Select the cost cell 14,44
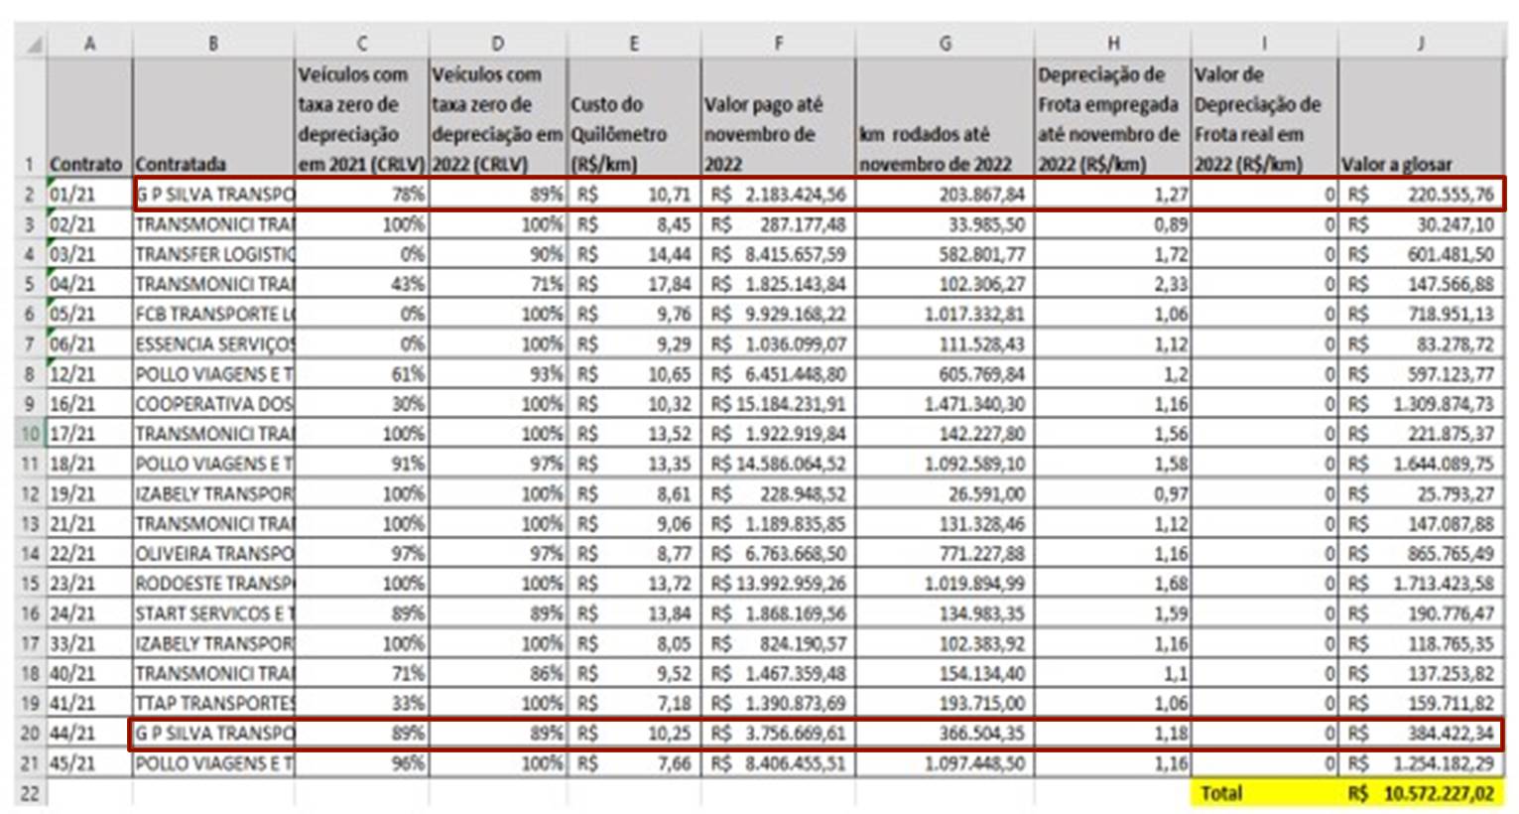The height and width of the screenshot is (814, 1519). (x=634, y=254)
